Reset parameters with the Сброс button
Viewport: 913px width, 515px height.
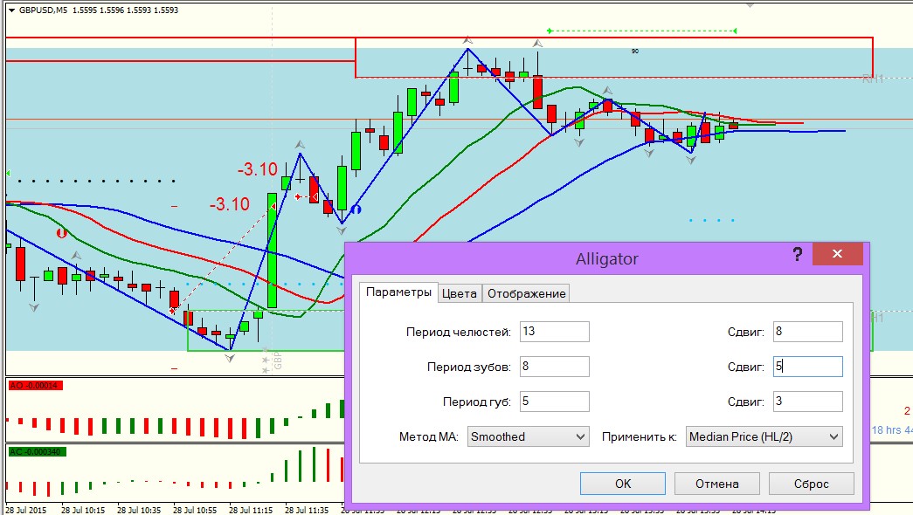click(x=811, y=484)
